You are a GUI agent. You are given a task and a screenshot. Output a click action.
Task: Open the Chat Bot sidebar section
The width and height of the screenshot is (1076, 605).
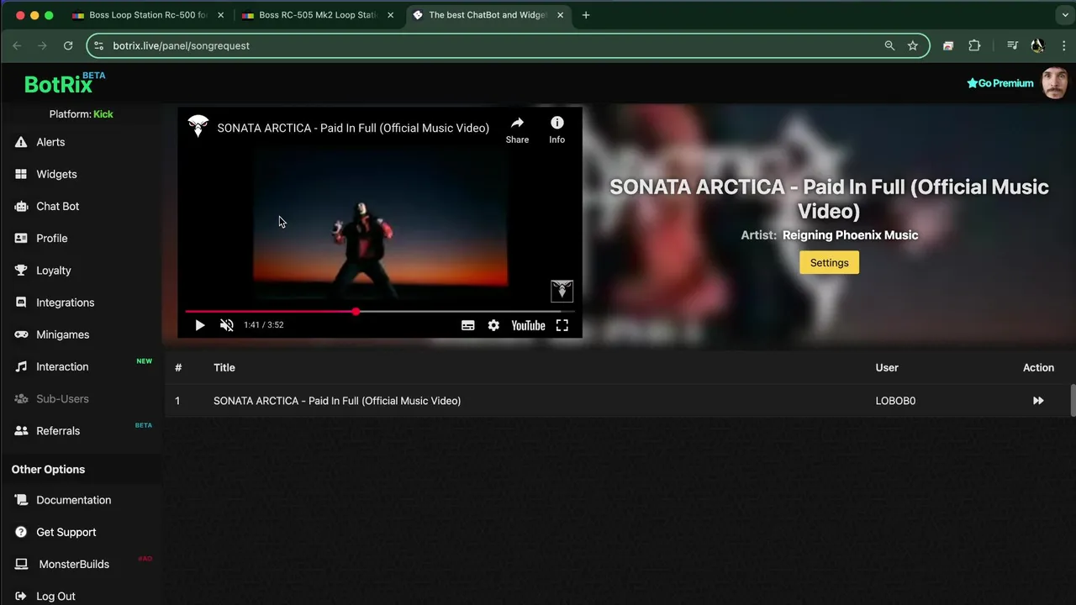[57, 206]
